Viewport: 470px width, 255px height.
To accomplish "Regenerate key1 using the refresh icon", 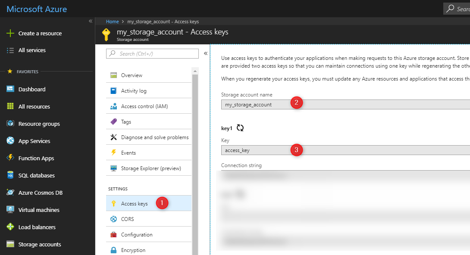I will click(x=241, y=128).
